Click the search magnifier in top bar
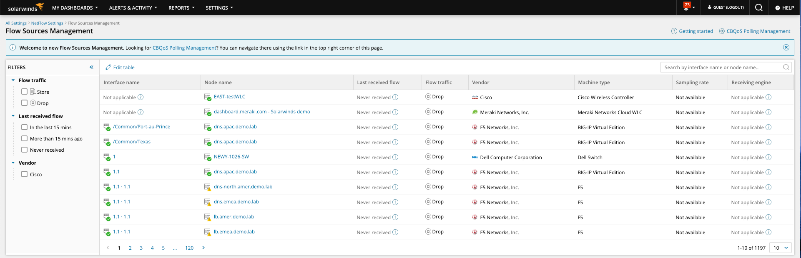 (758, 8)
